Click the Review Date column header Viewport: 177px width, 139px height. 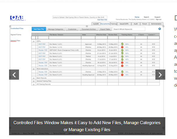click(x=113, y=35)
